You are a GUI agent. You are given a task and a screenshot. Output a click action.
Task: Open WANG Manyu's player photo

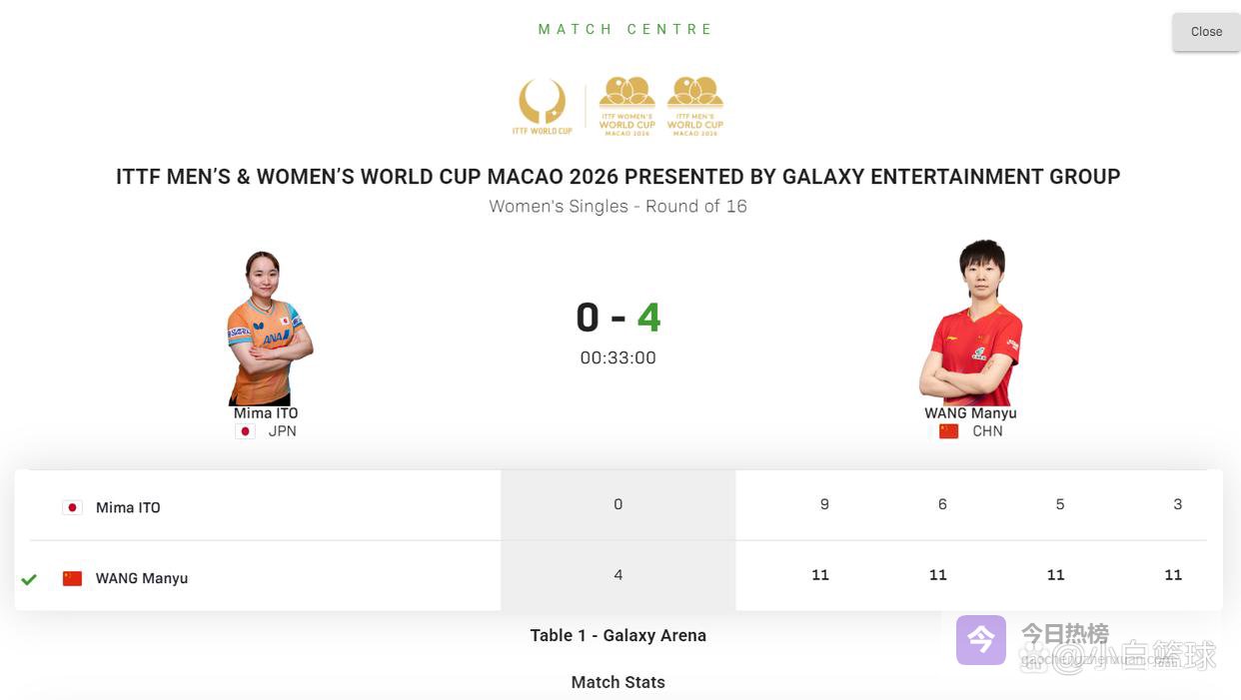[x=970, y=323]
